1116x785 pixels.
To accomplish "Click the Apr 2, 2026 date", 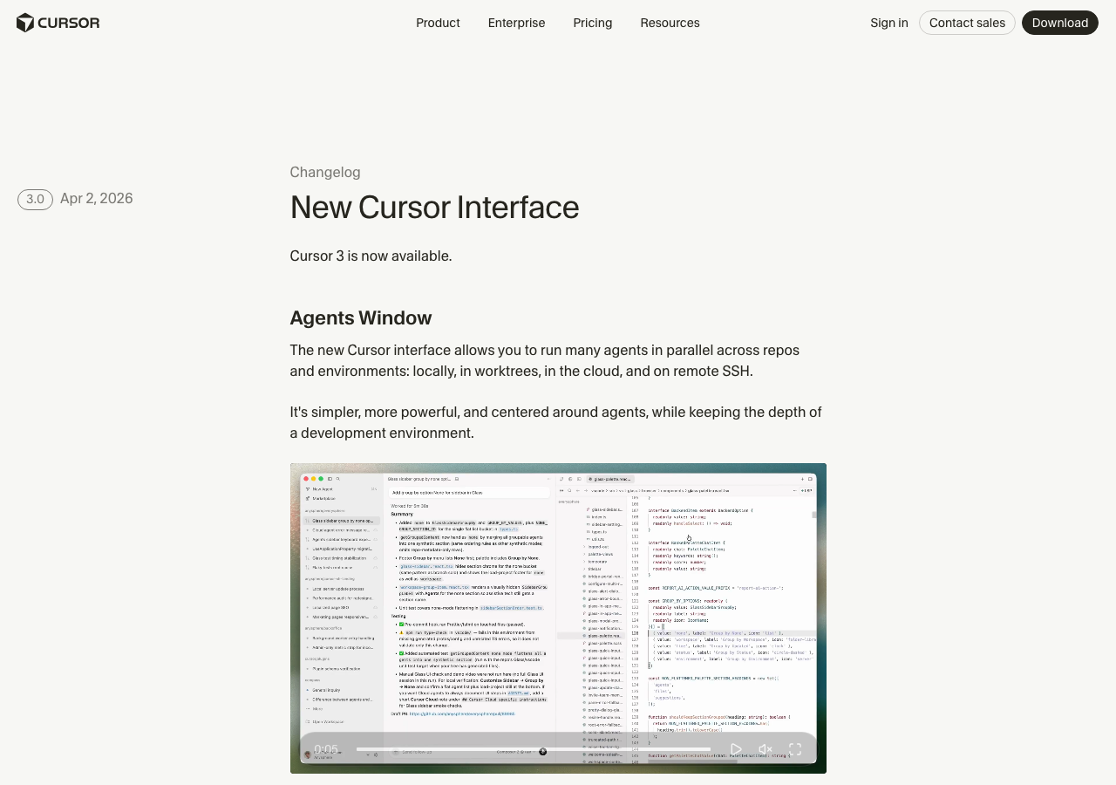I will click(97, 199).
